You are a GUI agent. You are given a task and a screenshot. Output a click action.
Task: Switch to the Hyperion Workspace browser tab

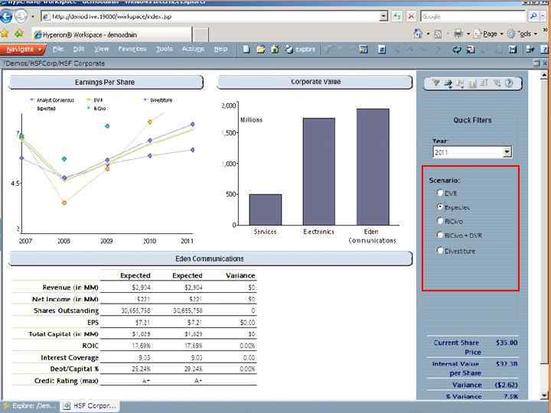[x=112, y=34]
